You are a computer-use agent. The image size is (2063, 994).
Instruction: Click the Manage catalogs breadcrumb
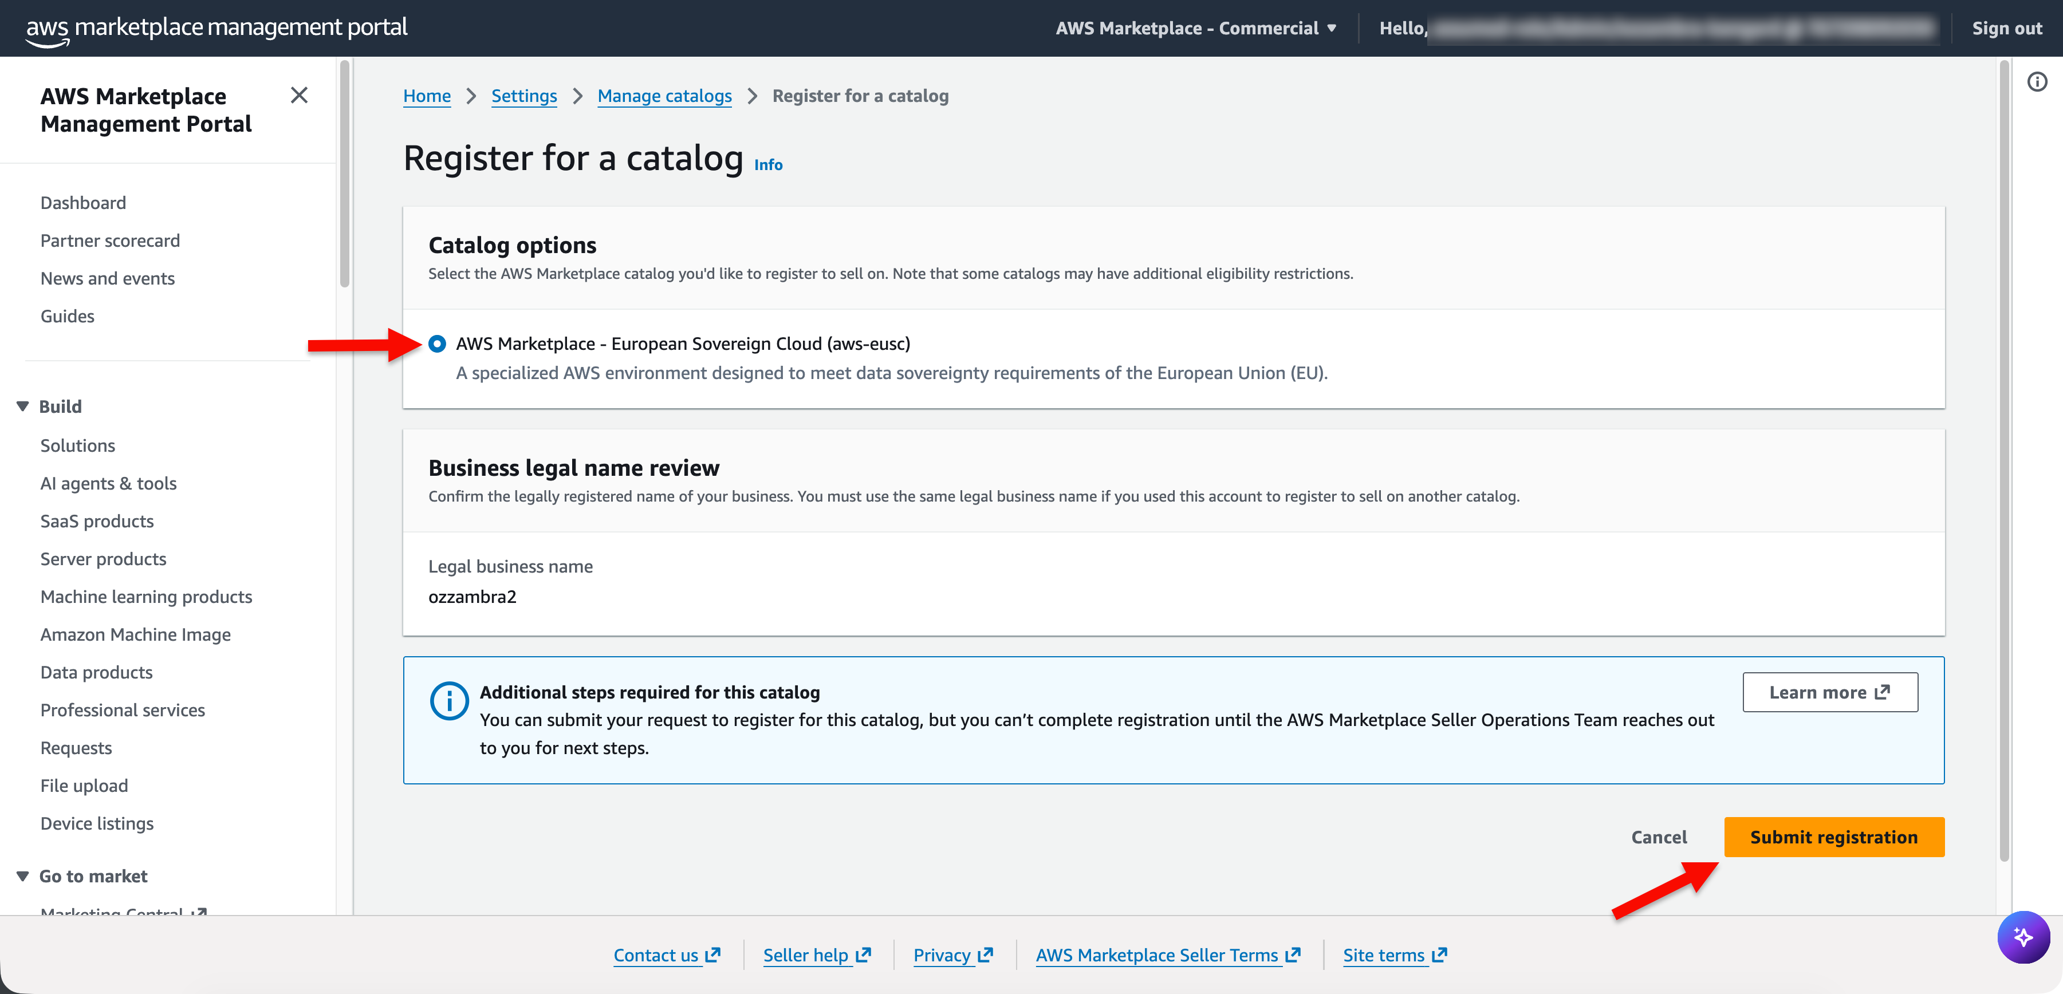tap(665, 96)
